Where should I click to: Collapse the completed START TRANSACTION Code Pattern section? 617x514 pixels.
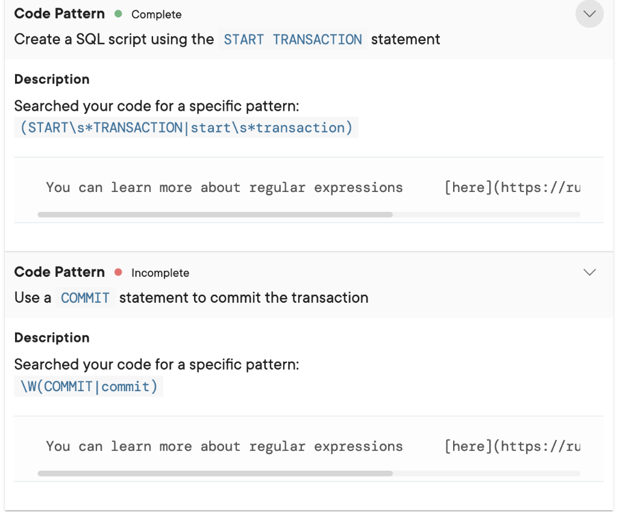point(589,14)
